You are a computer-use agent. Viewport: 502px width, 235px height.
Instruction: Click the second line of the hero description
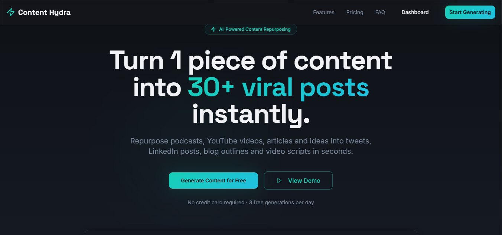click(251, 151)
